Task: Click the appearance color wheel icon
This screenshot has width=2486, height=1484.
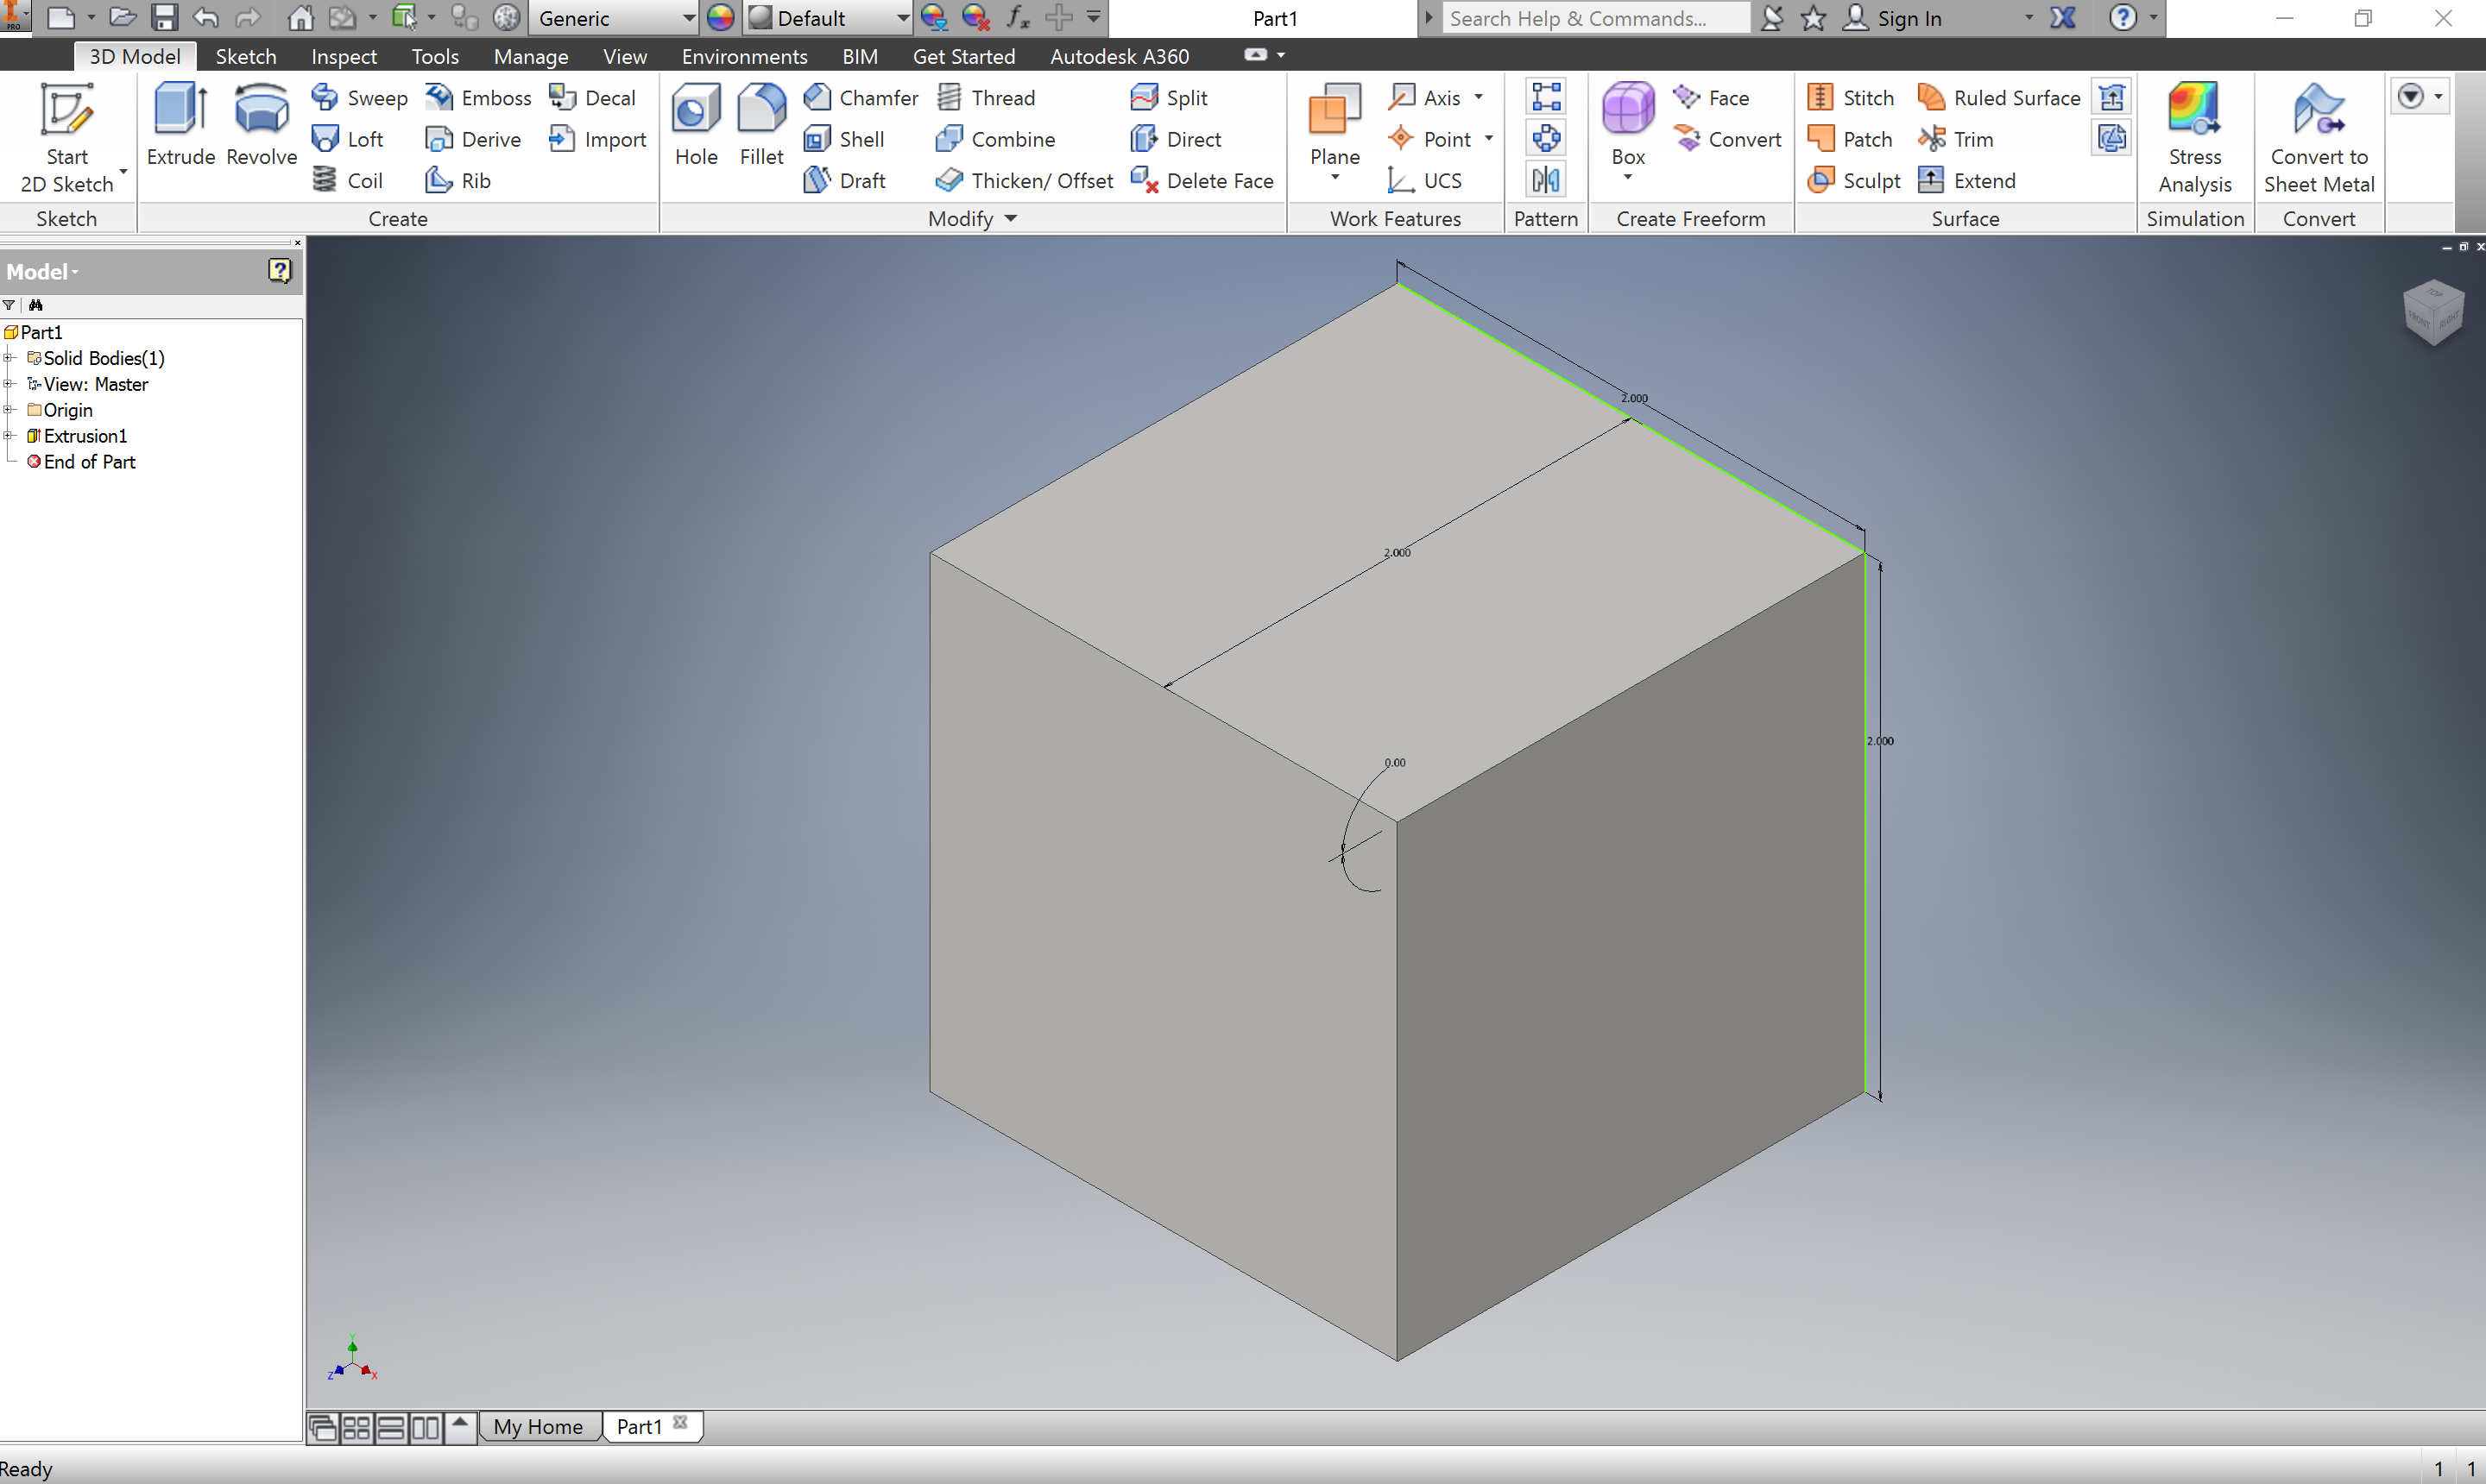Action: [720, 18]
